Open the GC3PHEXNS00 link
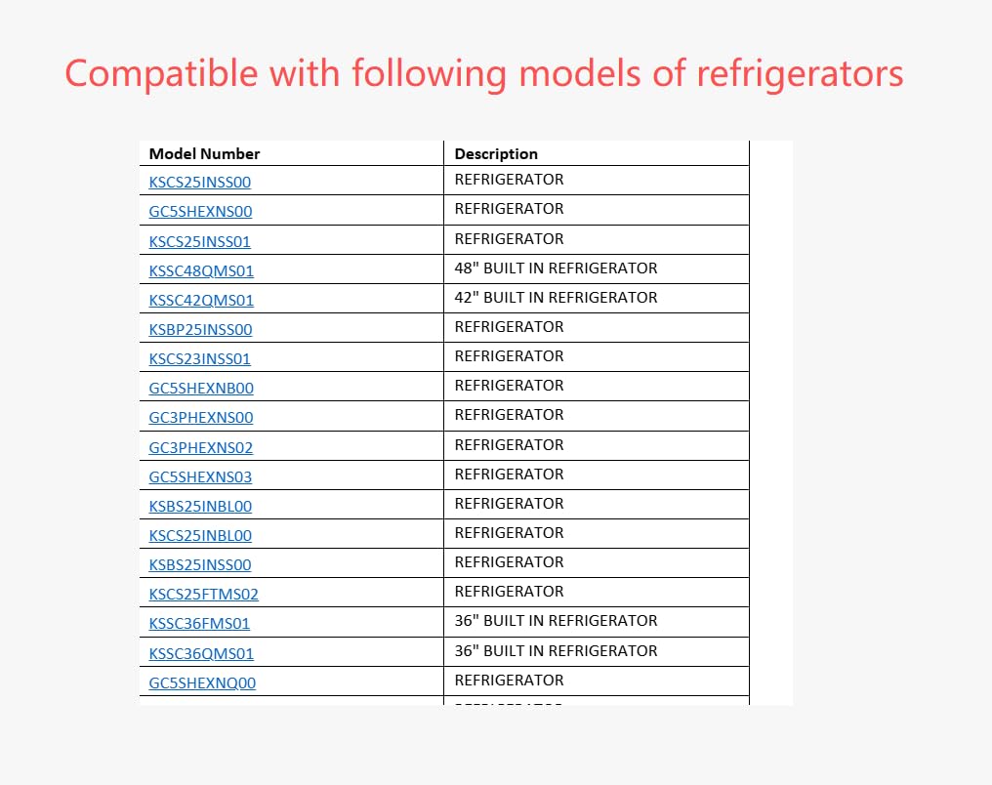The width and height of the screenshot is (992, 785). pos(201,418)
